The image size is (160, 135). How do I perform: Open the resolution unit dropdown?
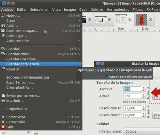tap(156, 115)
